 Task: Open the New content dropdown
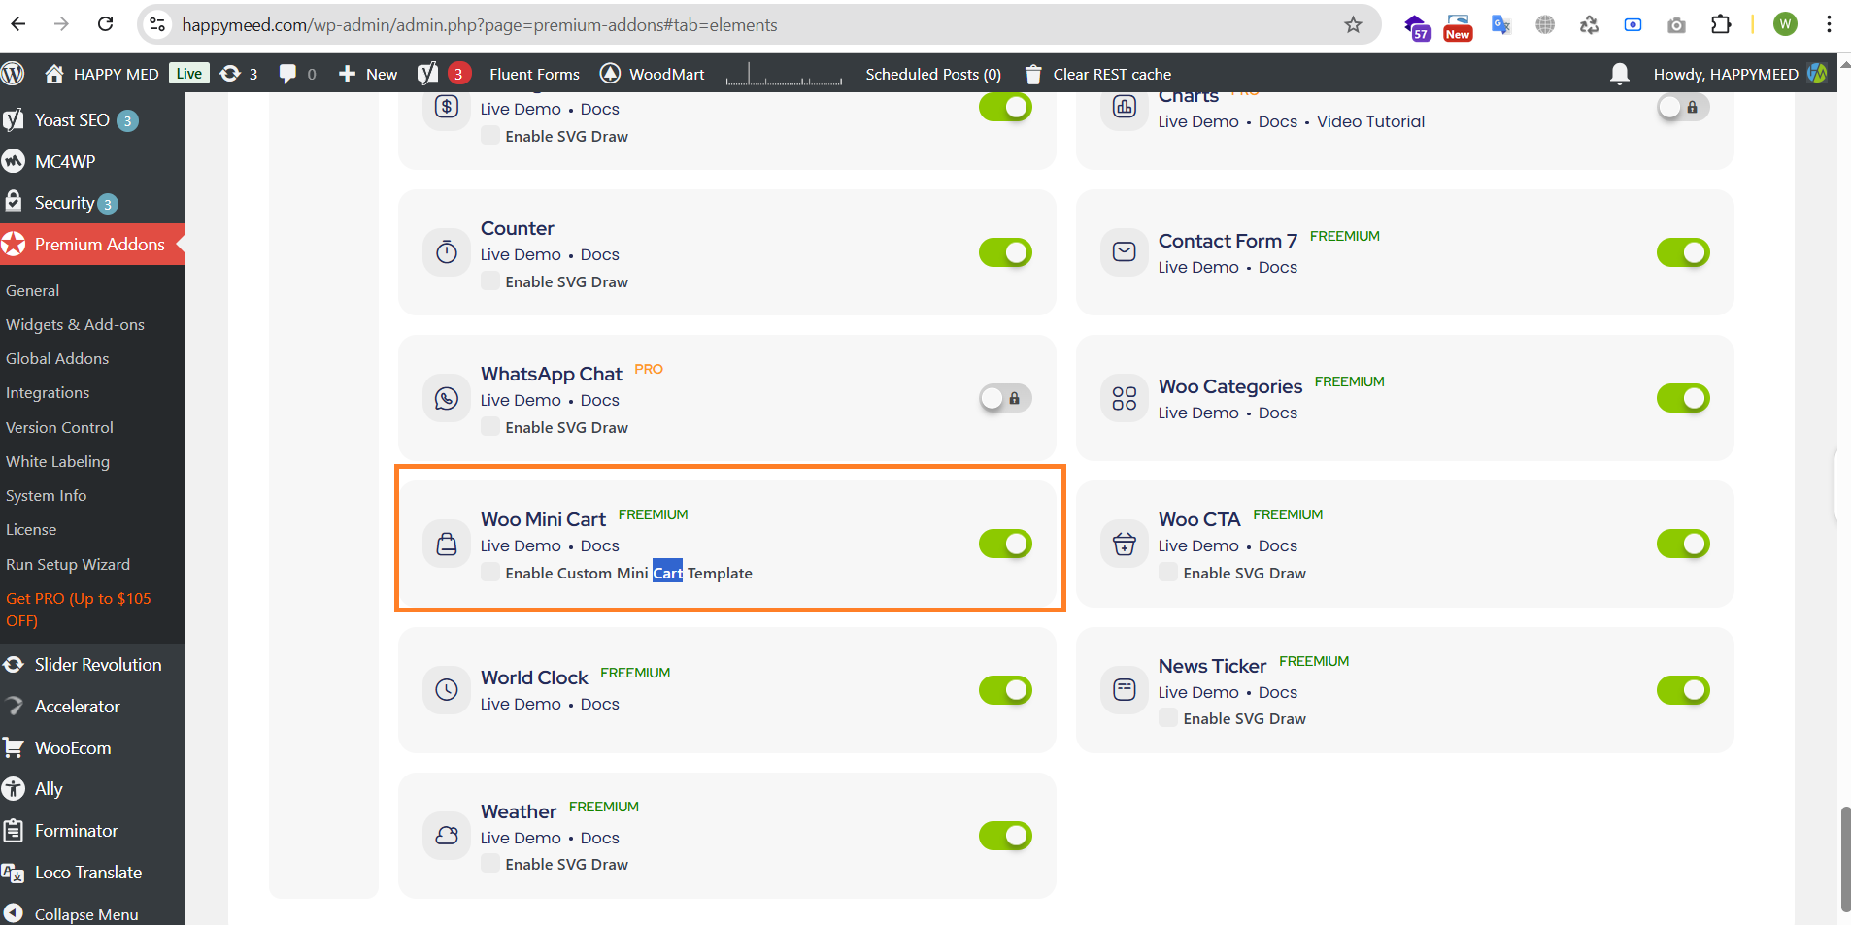pyautogui.click(x=368, y=74)
